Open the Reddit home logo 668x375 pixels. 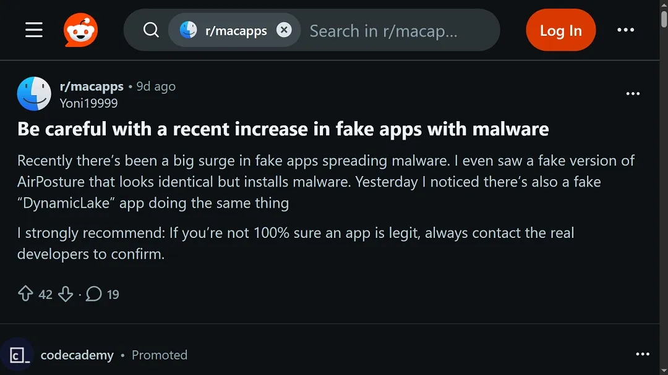[x=80, y=29]
